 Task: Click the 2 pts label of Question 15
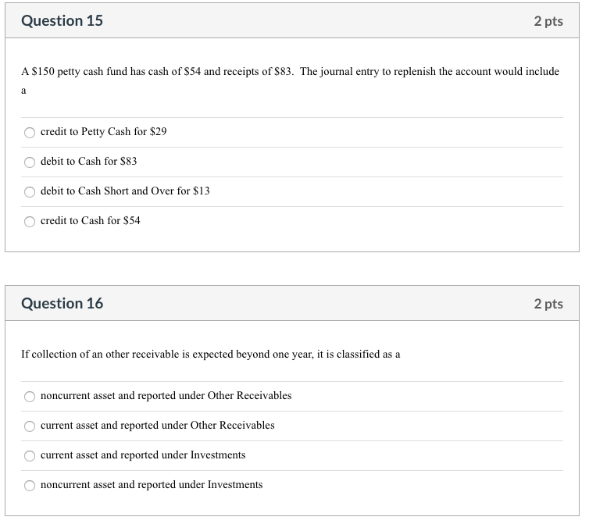point(548,21)
